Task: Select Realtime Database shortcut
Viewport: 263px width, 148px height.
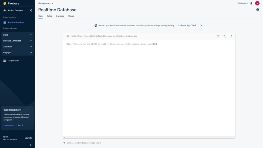Action: tap(16, 22)
